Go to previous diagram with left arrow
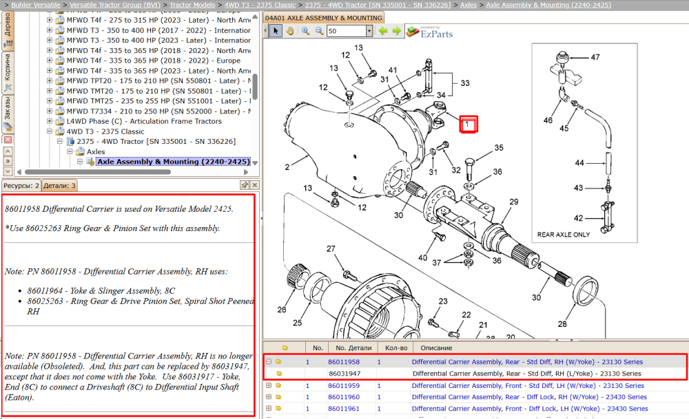 click(383, 31)
